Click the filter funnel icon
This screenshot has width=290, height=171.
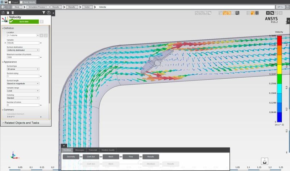tap(43, 13)
